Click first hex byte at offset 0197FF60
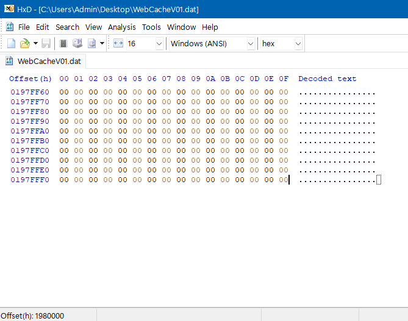 point(64,92)
